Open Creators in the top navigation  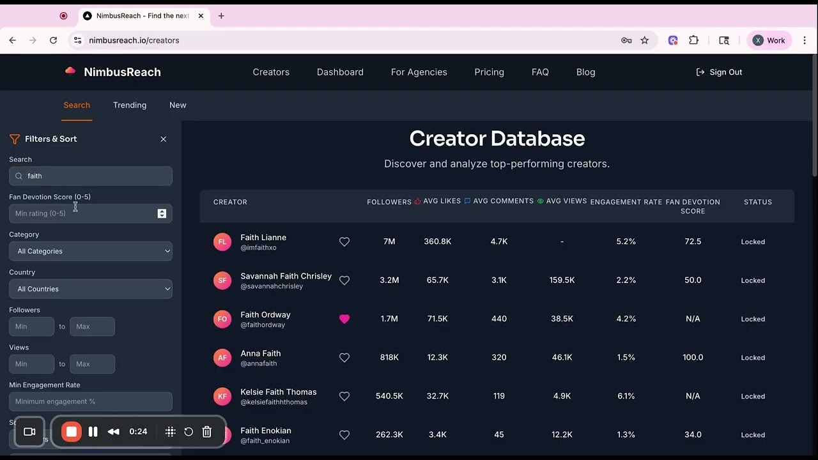pyautogui.click(x=271, y=72)
